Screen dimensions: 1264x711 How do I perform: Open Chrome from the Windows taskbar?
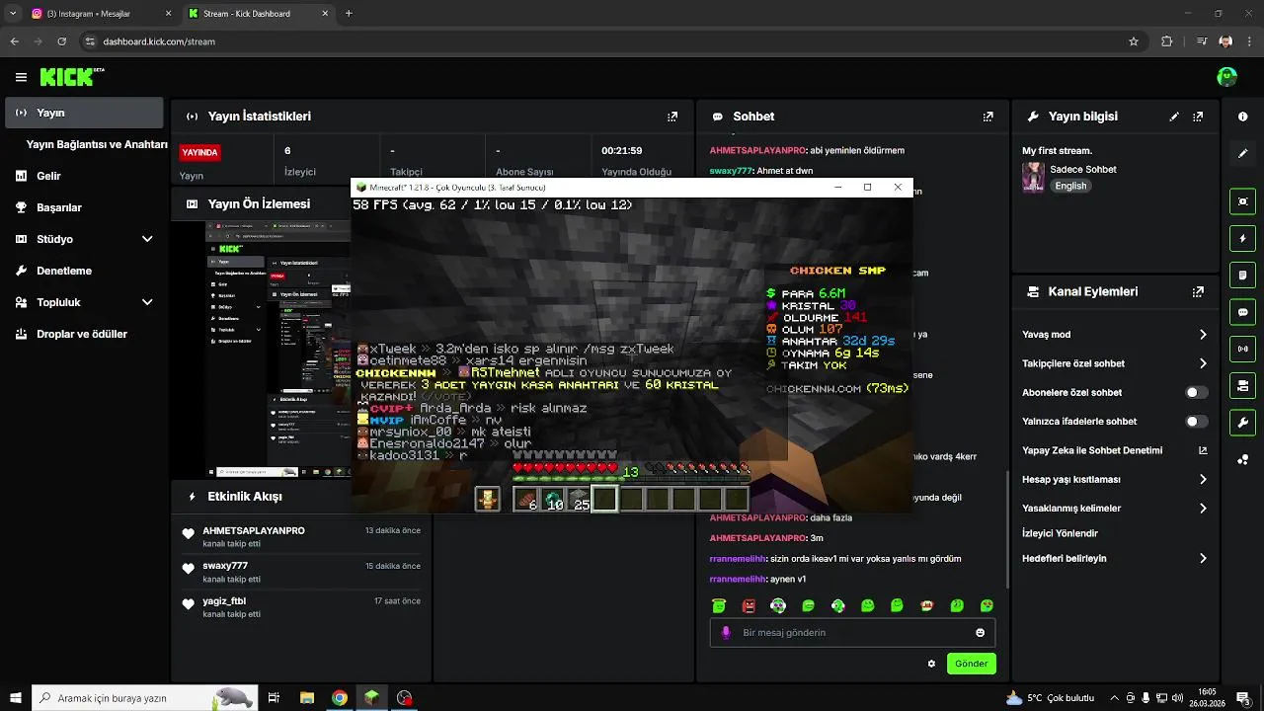340,698
